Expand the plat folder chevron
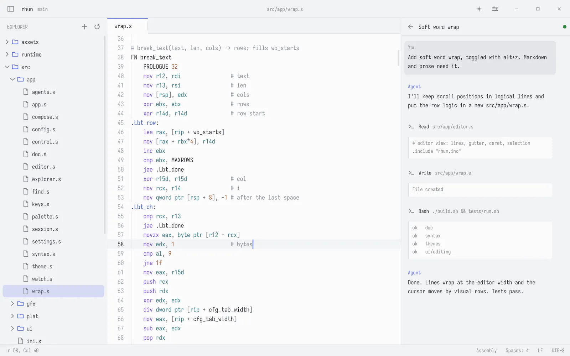570x356 pixels. tap(12, 316)
